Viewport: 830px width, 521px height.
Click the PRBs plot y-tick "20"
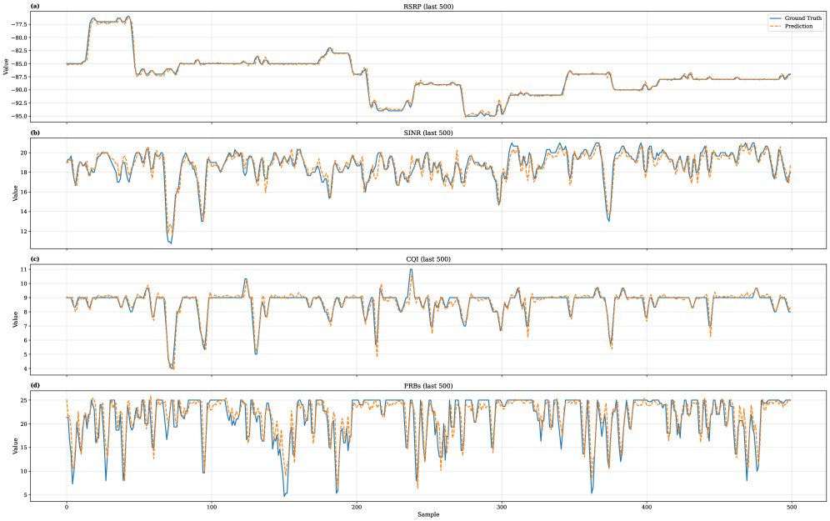pyautogui.click(x=23, y=424)
